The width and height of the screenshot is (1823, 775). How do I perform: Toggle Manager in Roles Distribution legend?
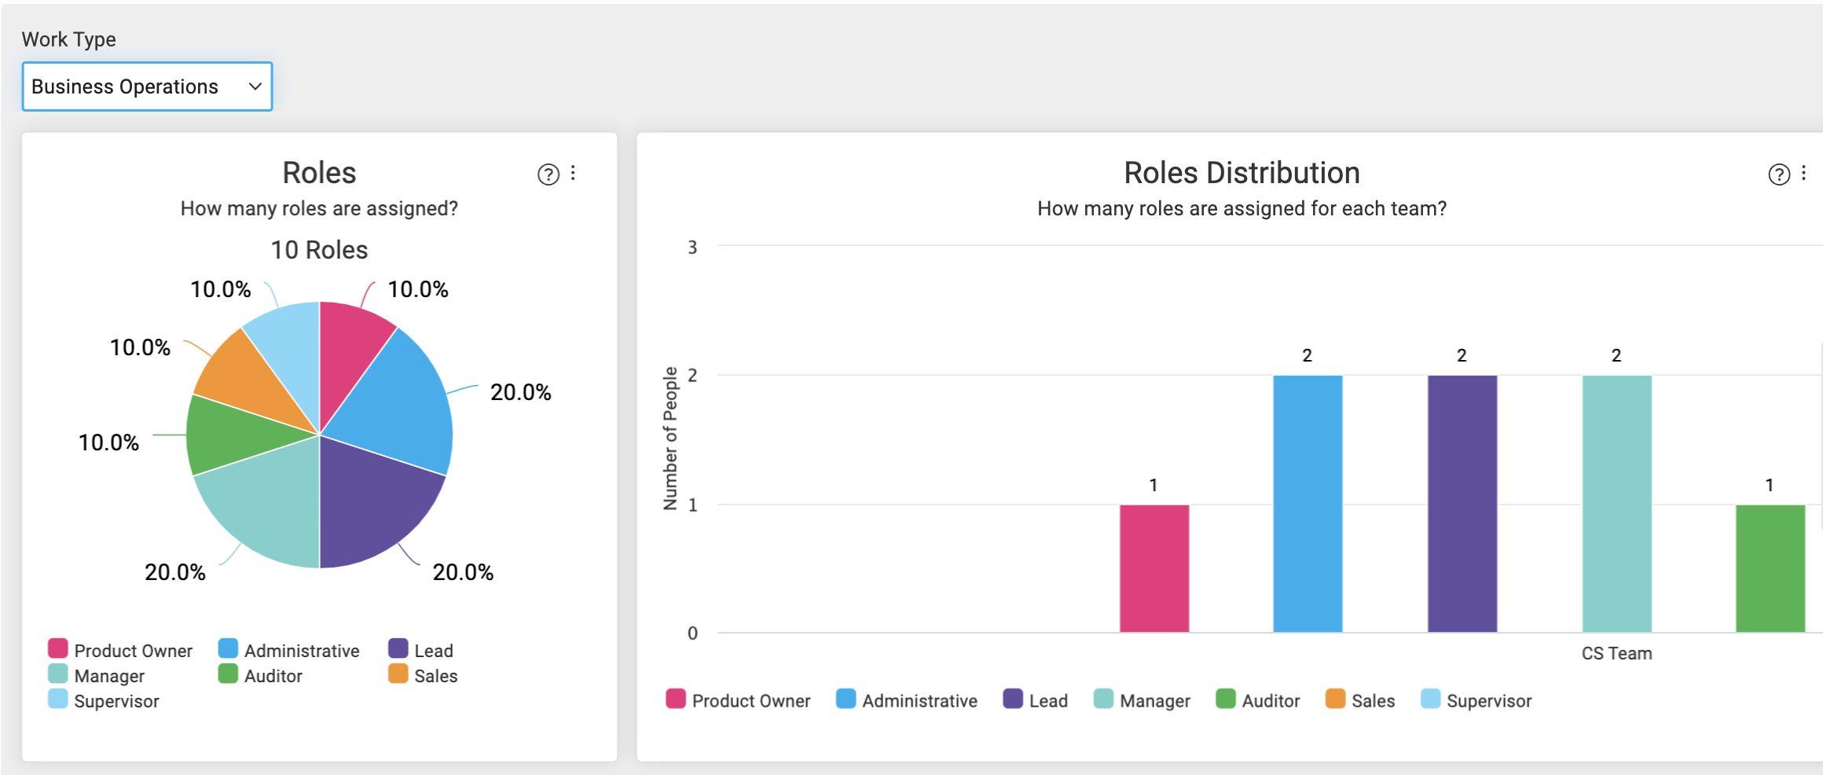(x=1143, y=700)
